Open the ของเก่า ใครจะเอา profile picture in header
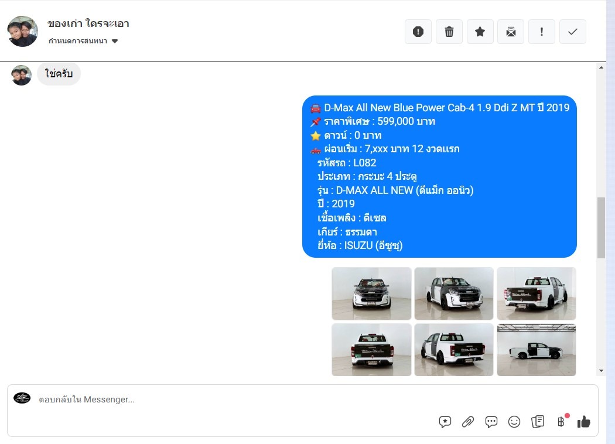 23,32
